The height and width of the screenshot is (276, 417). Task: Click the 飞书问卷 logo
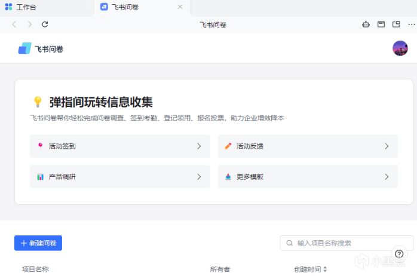coord(41,48)
